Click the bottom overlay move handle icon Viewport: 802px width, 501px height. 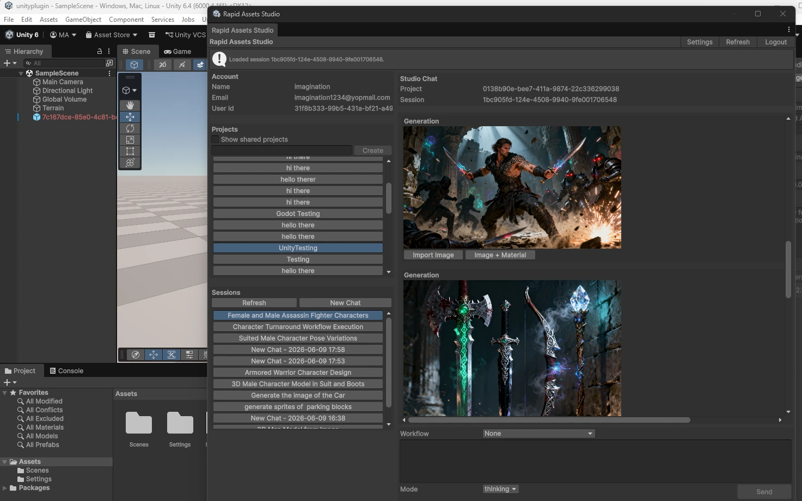pyautogui.click(x=154, y=355)
